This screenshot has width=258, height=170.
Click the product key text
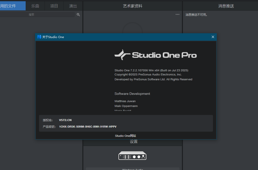88,127
